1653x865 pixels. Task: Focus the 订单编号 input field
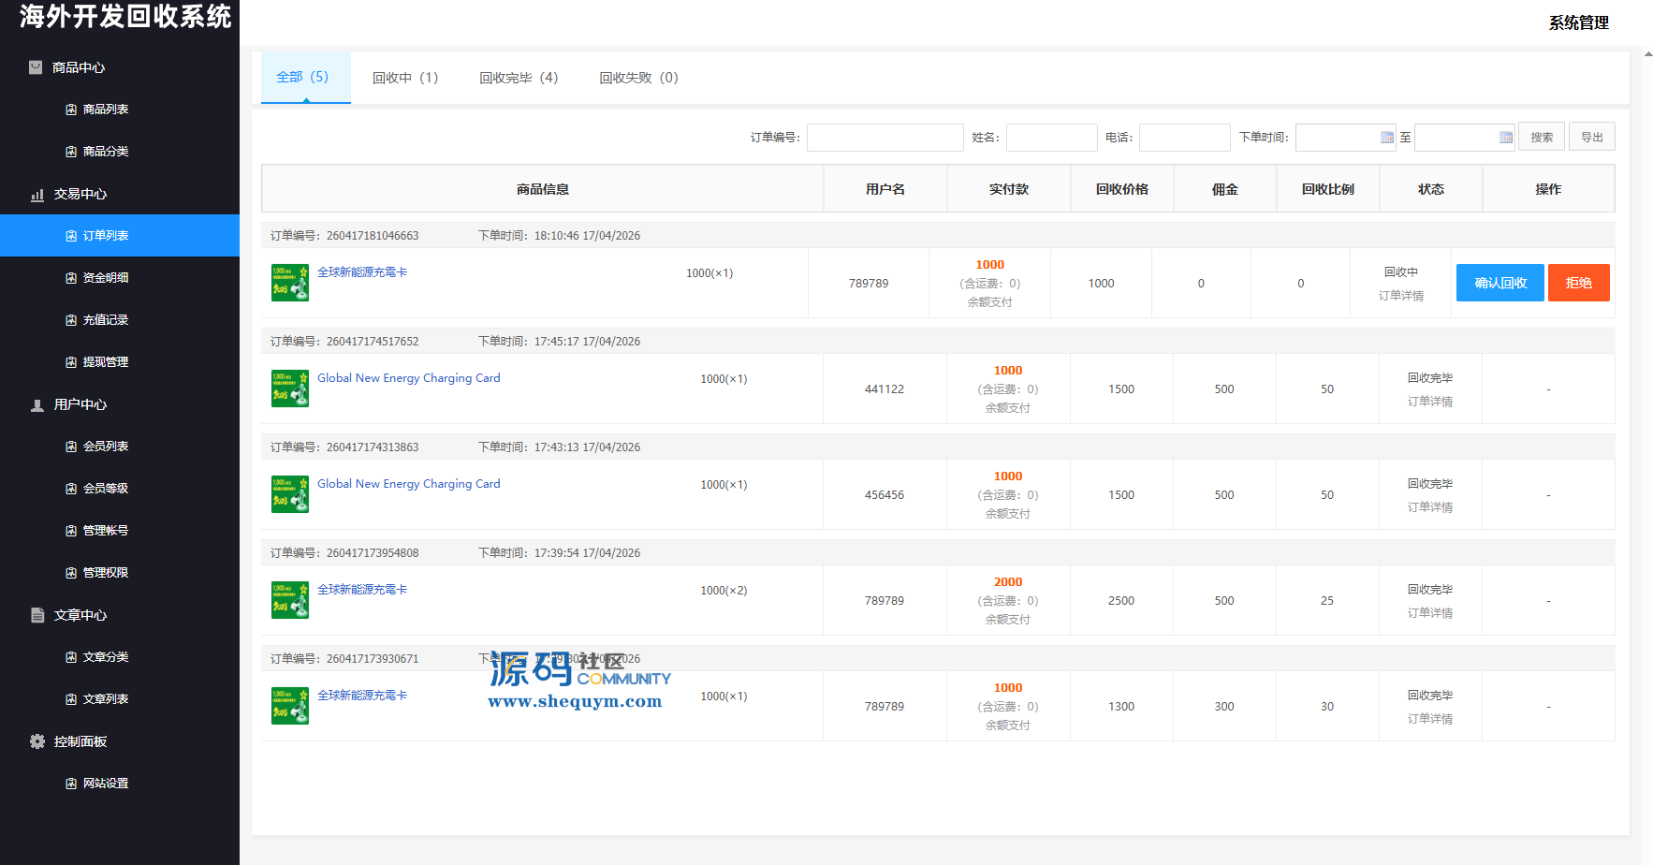885,138
